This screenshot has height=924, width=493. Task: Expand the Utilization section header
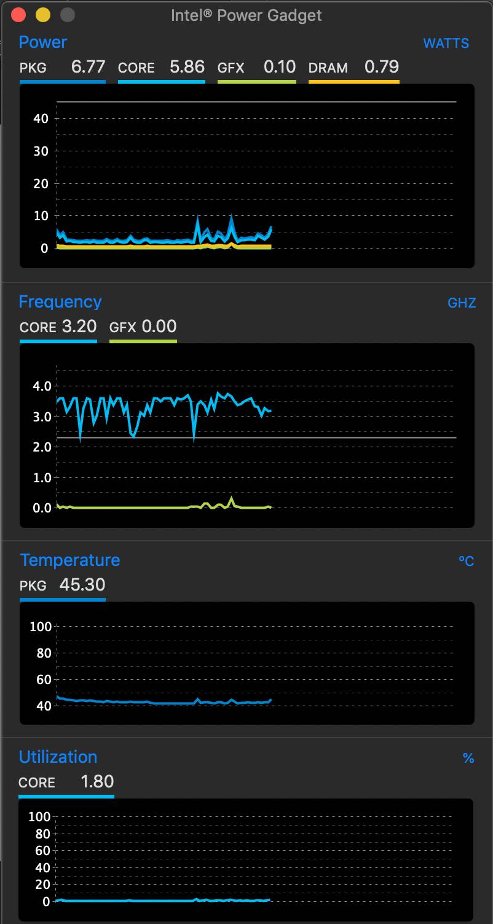pyautogui.click(x=58, y=757)
